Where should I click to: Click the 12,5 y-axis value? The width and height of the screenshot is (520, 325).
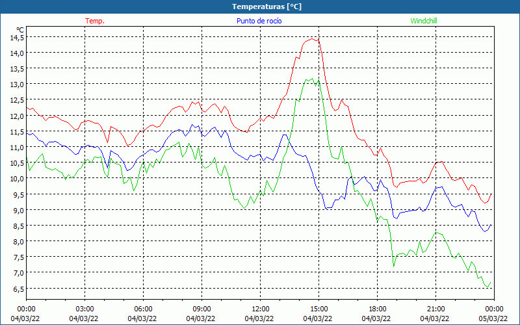point(18,100)
